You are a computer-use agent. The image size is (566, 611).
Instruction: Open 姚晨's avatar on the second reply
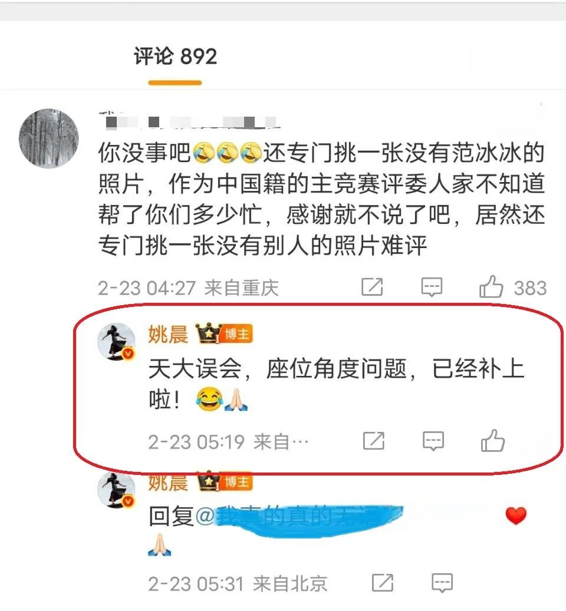116,488
